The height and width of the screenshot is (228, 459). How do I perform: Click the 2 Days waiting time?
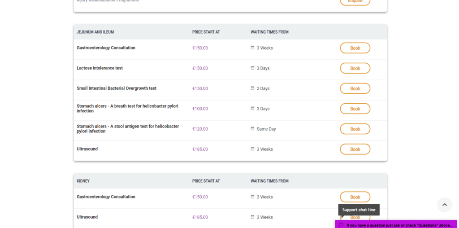pyautogui.click(x=263, y=88)
